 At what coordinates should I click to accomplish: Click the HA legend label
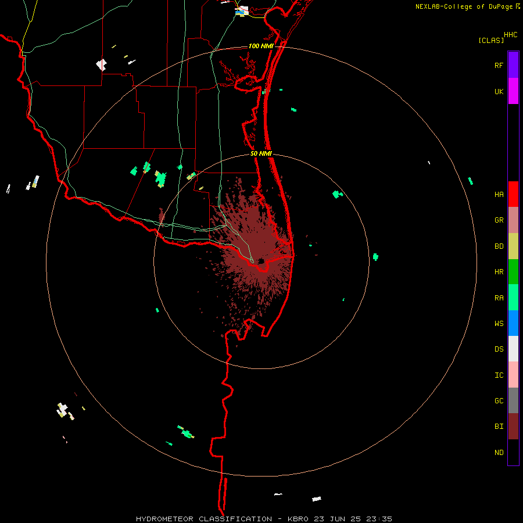[499, 195]
